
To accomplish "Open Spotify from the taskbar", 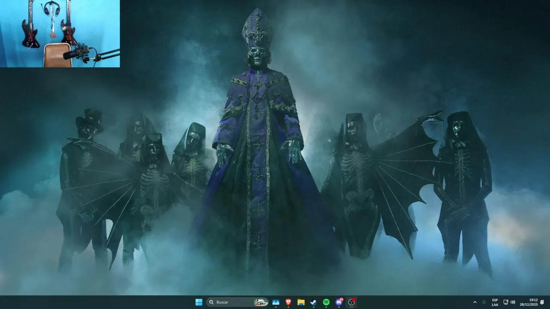I will [326, 302].
